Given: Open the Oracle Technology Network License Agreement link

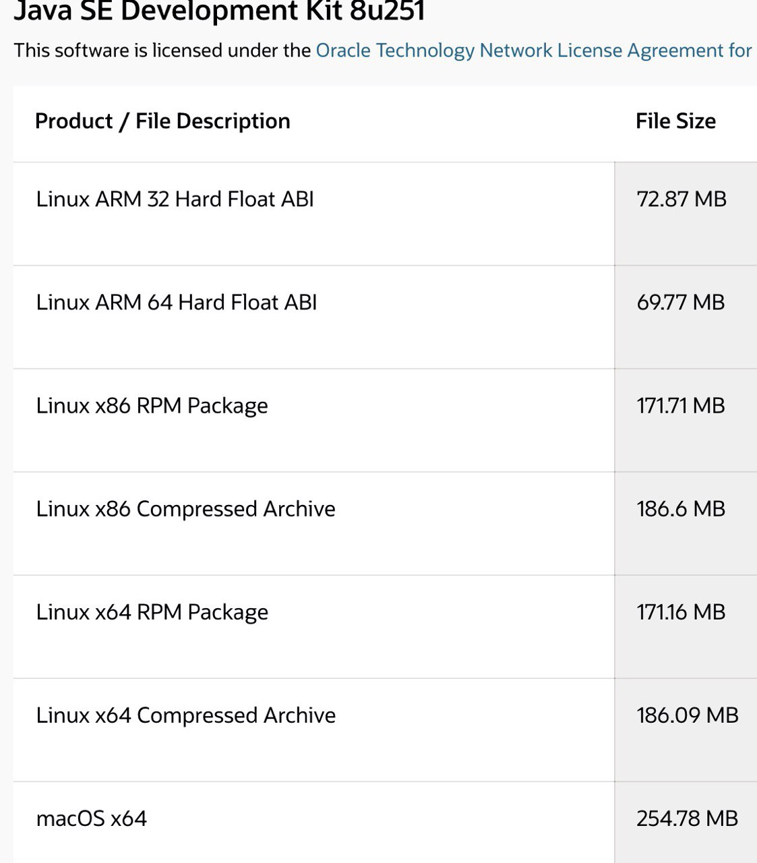Looking at the screenshot, I should coord(534,51).
